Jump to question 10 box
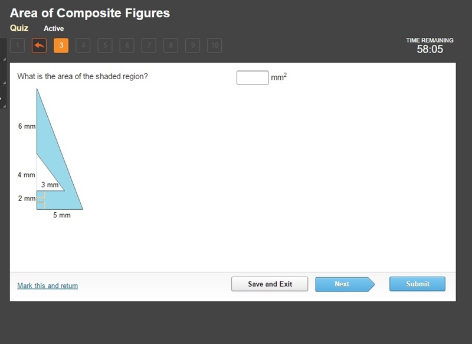Viewport: 472px width, 344px height. (x=215, y=46)
